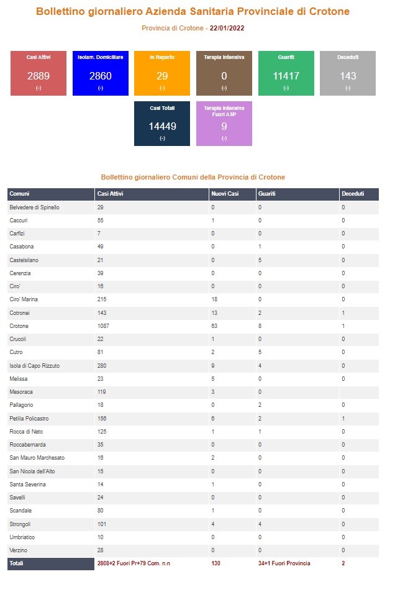Sort by Nuovi Casi column header
The height and width of the screenshot is (592, 413).
tap(232, 194)
